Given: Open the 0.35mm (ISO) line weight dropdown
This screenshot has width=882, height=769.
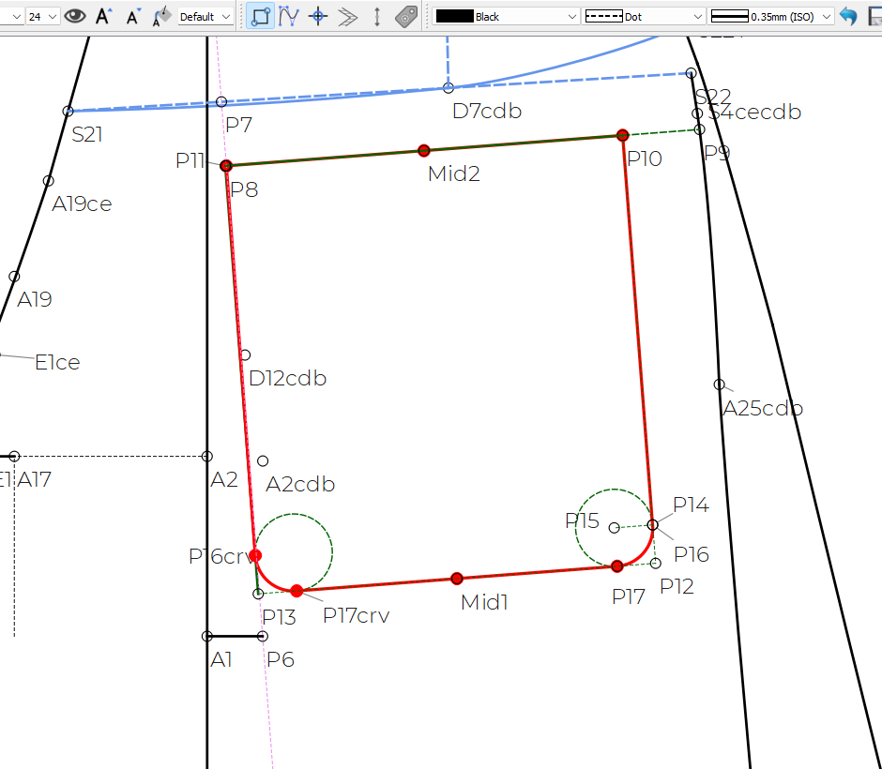Looking at the screenshot, I should pyautogui.click(x=771, y=16).
